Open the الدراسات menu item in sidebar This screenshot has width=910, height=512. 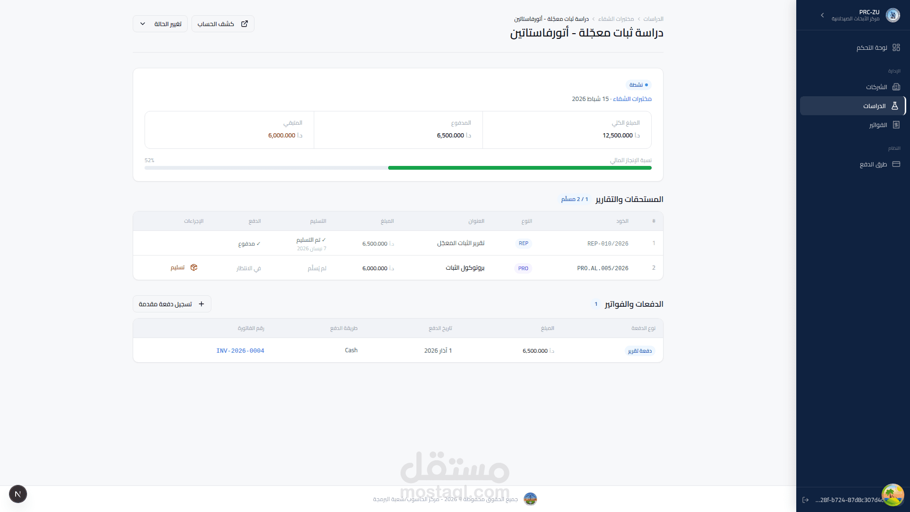(874, 106)
